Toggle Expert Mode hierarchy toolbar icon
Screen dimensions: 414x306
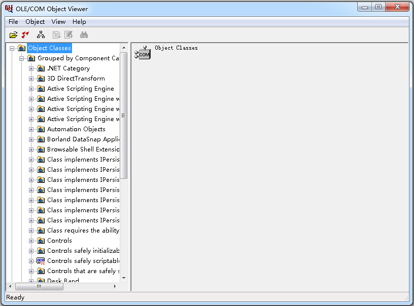click(x=41, y=35)
